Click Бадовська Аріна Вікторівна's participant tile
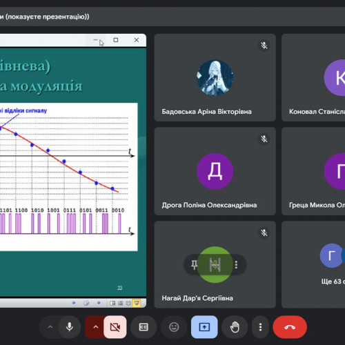The image size is (345, 345). 215,78
